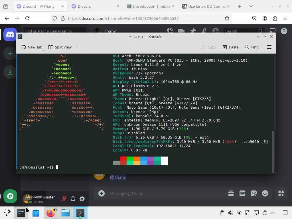This screenshot has width=292, height=219.
Task: Show site security lock information
Action: (63, 18)
